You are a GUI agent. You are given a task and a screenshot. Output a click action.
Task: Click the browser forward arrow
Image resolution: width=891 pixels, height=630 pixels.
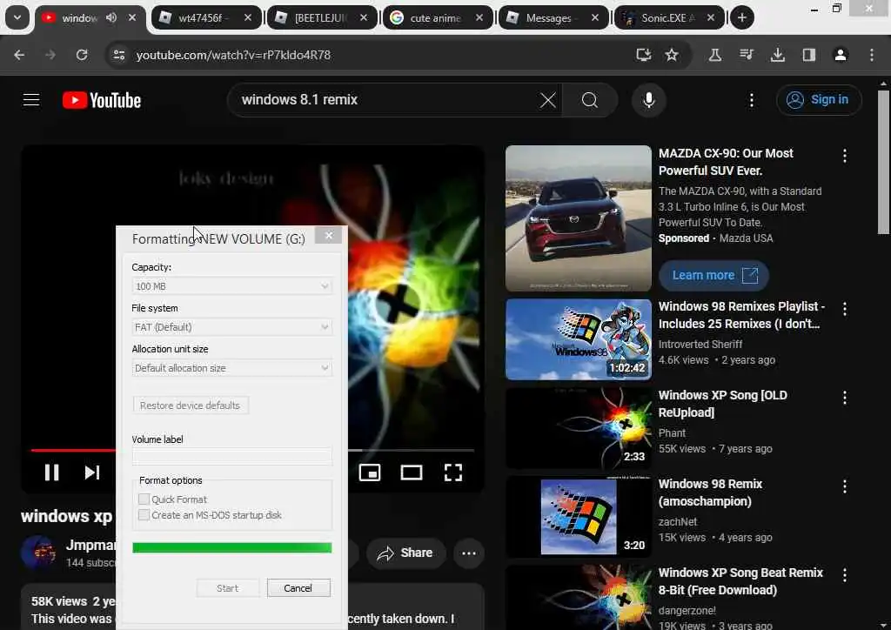coord(50,55)
